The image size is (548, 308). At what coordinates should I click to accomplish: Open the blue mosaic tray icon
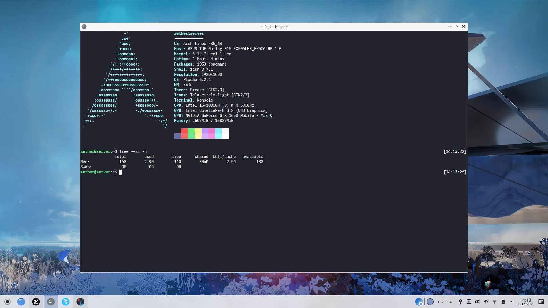coord(419,302)
